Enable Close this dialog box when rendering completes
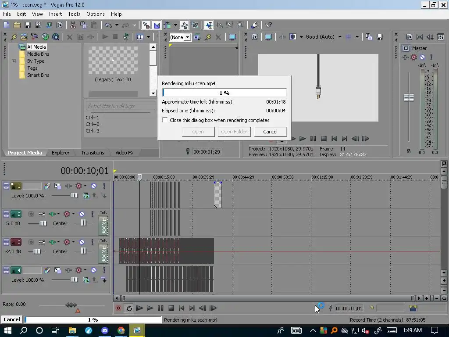This screenshot has width=449, height=337. click(165, 120)
